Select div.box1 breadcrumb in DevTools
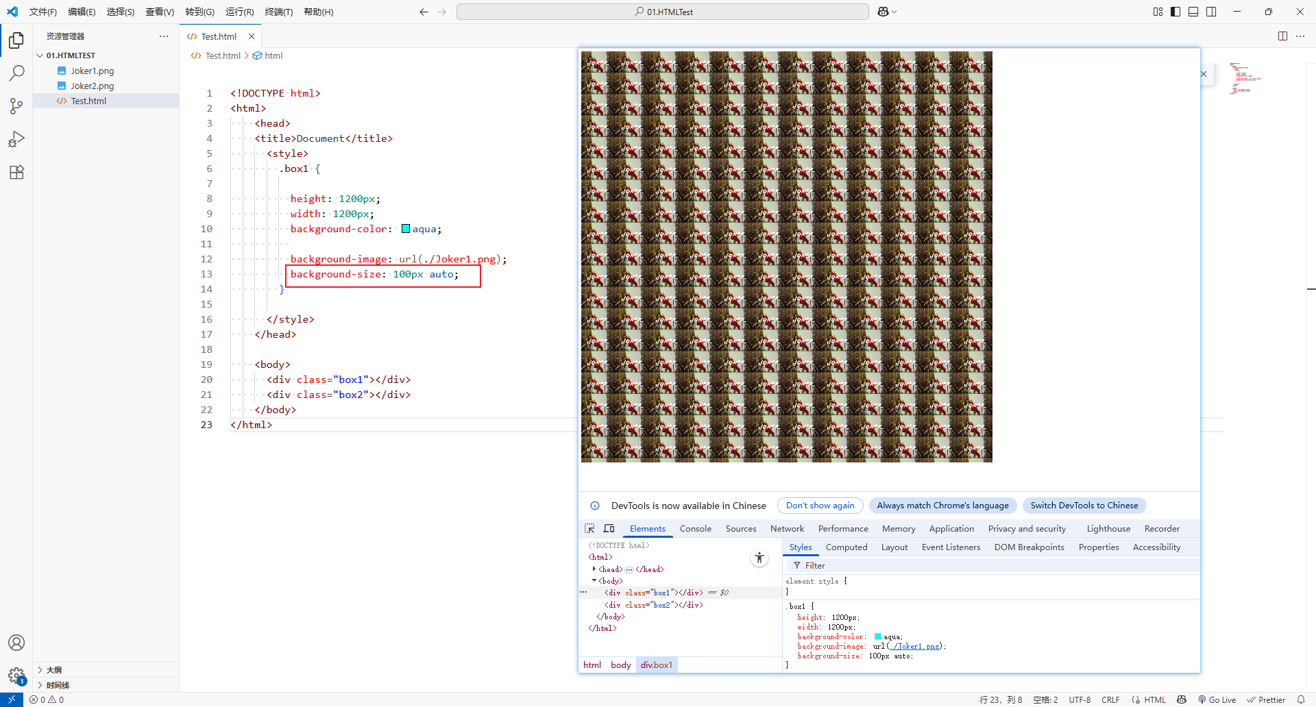Screen dimensions: 1316x707 click(657, 665)
